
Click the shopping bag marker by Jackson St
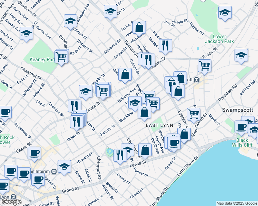click(125, 75)
